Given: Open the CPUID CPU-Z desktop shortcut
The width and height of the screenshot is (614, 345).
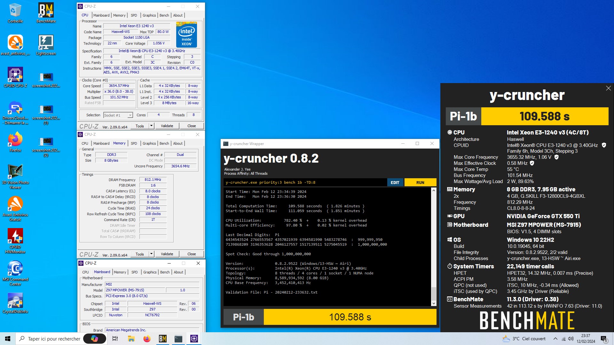Looking at the screenshot, I should pyautogui.click(x=15, y=77).
